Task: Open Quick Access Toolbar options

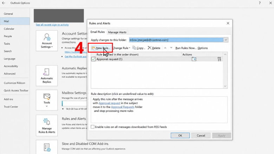Action: click(x=15, y=91)
